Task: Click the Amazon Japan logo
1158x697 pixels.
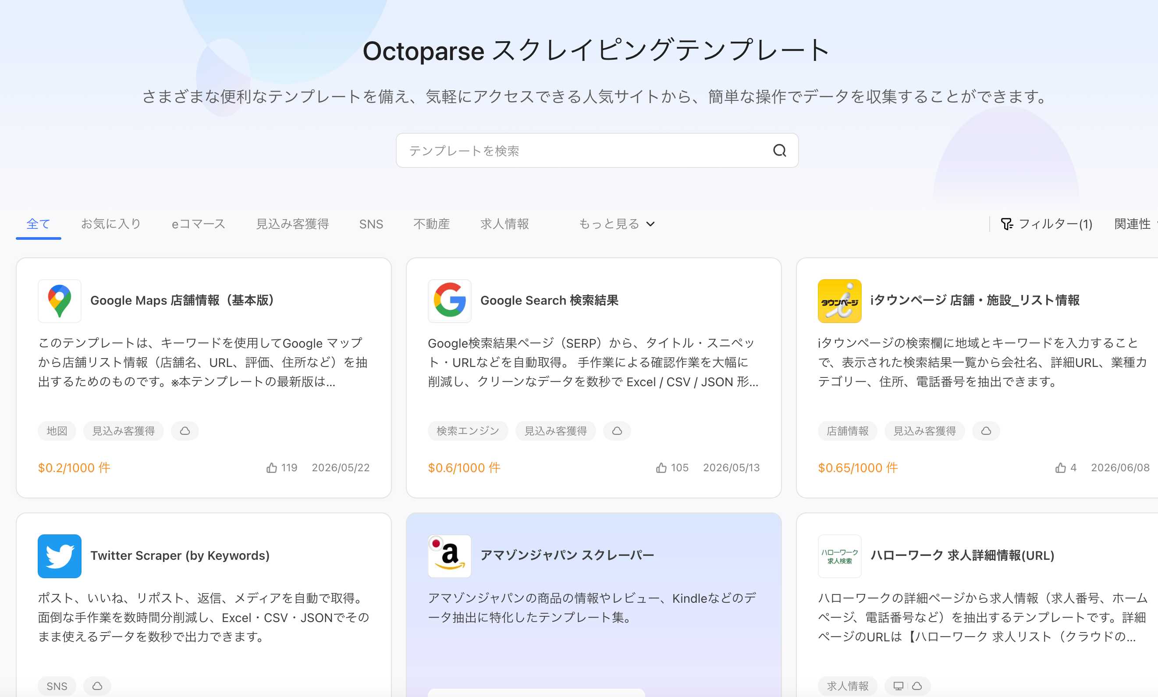Action: coord(449,556)
